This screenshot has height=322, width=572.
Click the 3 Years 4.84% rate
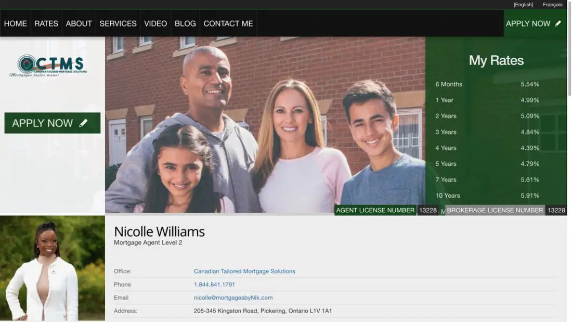click(x=487, y=132)
